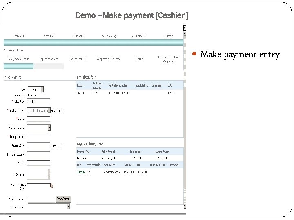Click the Amount input field
Screen dimensions: 294x220
38,119
